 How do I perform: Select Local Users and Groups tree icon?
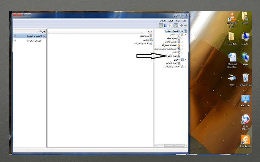pyautogui.click(x=179, y=49)
